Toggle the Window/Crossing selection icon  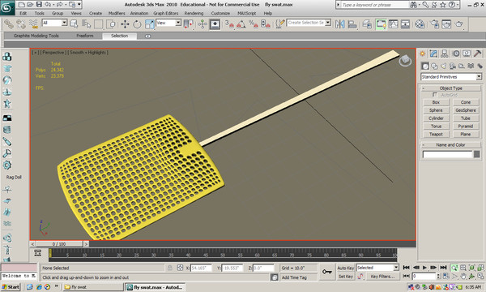point(111,24)
